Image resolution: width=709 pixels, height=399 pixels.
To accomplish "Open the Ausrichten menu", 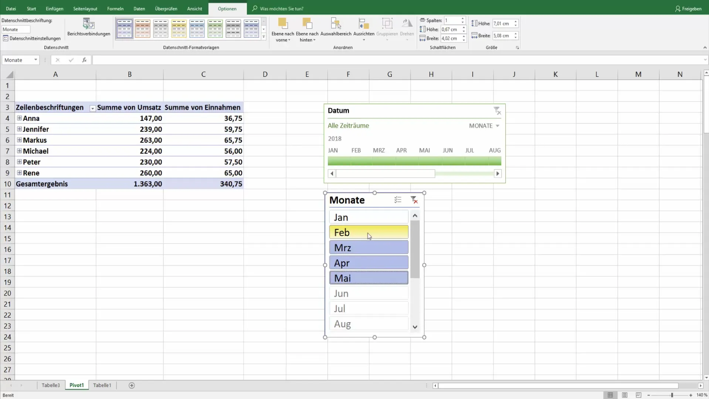I will coord(364,30).
